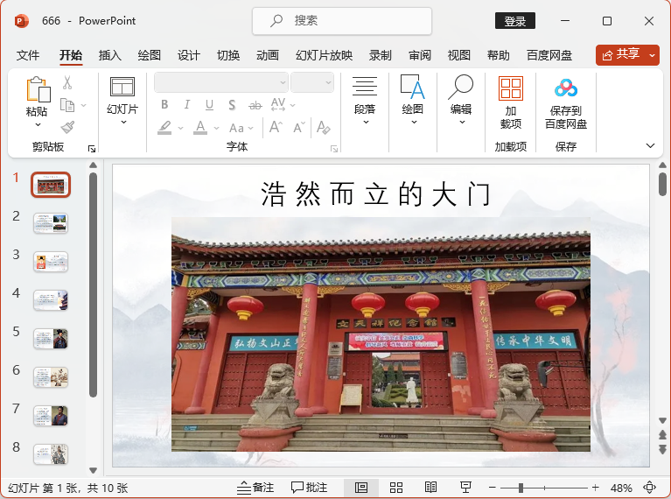Toggle underline formatting
Viewport: 671px width, 499px height.
pos(208,105)
